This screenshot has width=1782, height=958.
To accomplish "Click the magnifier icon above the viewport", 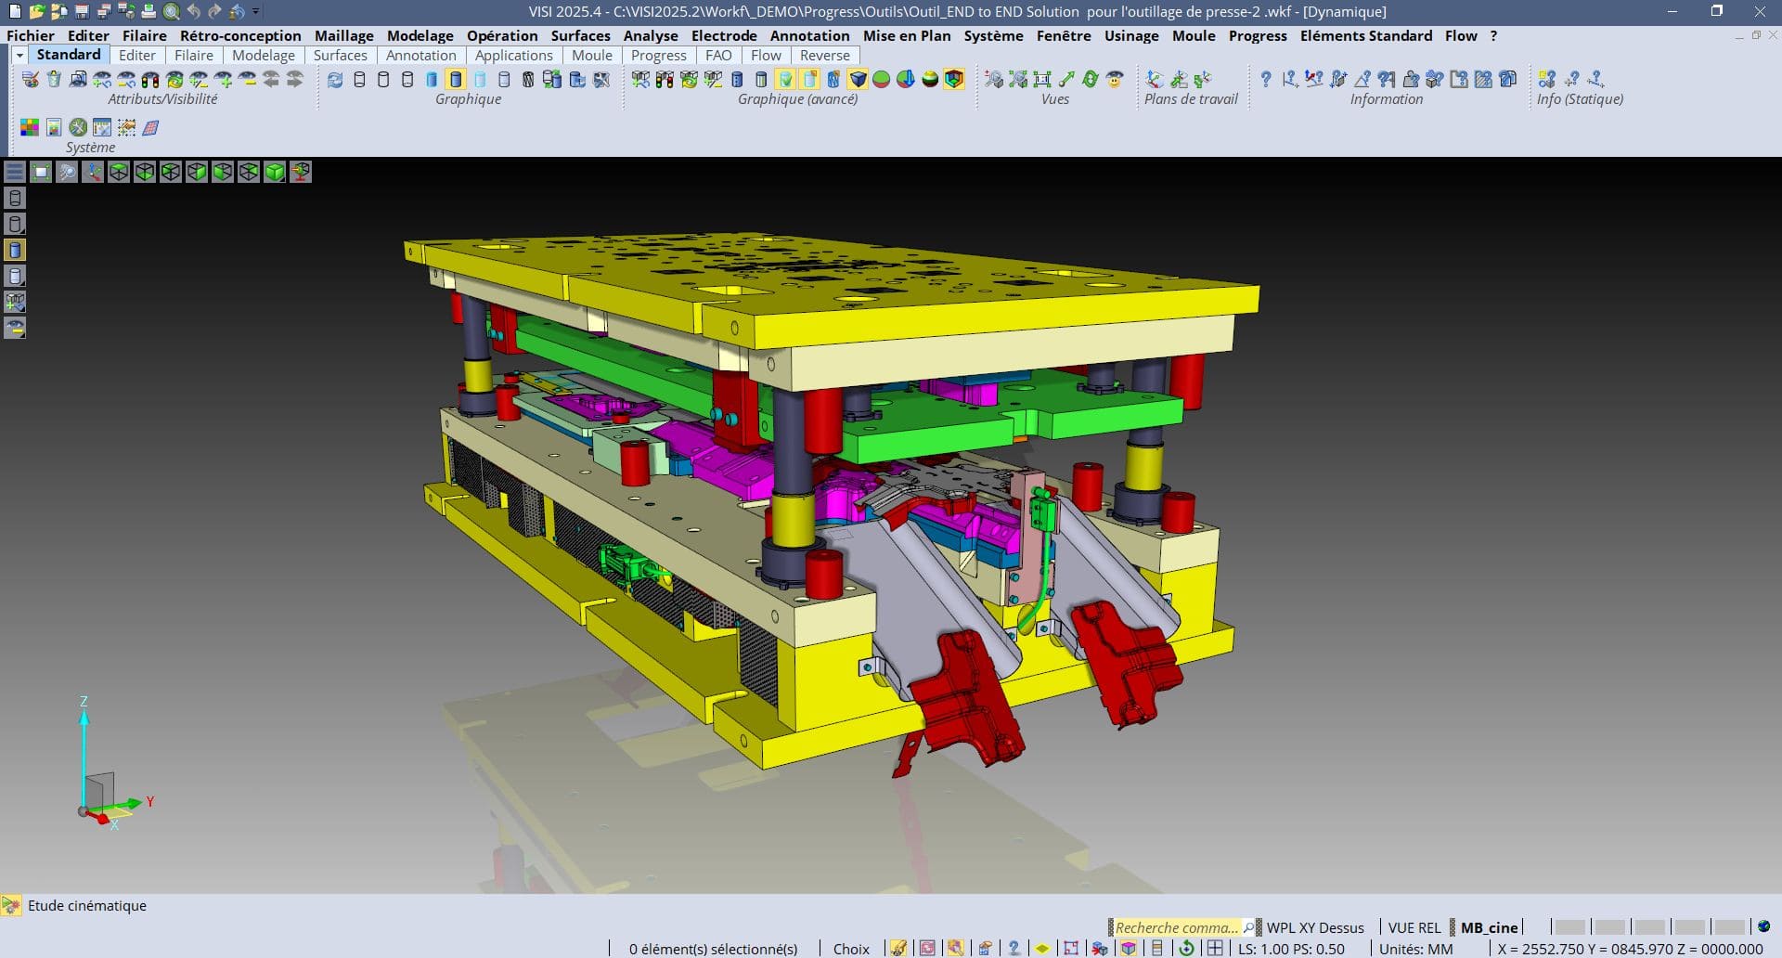I will 67,173.
